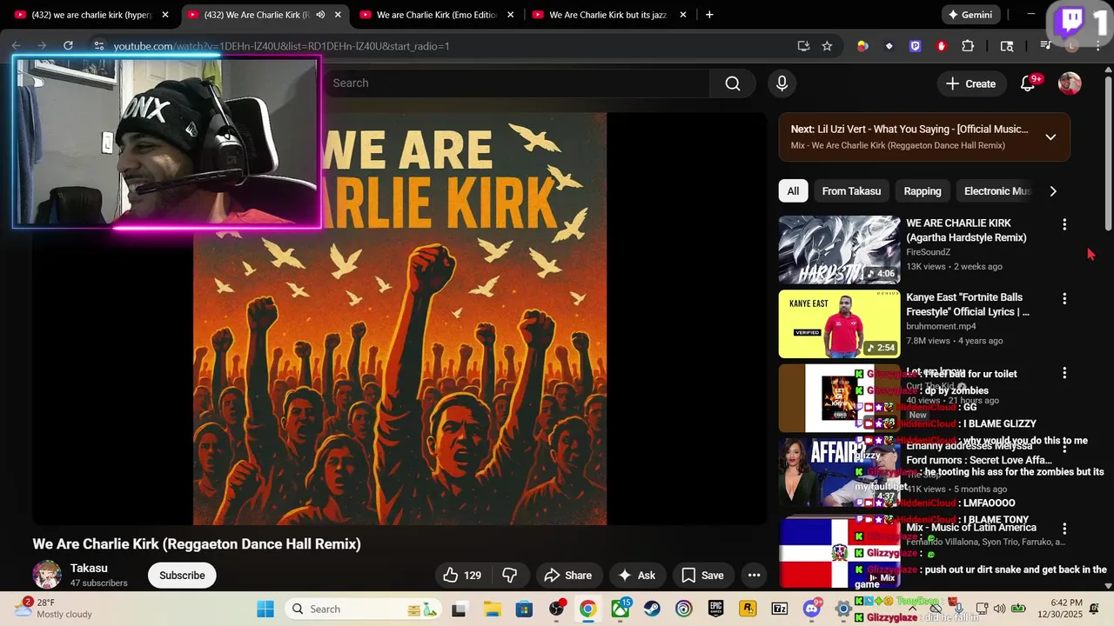Bookmark this page with the star icon
1114x626 pixels.
pyautogui.click(x=827, y=46)
